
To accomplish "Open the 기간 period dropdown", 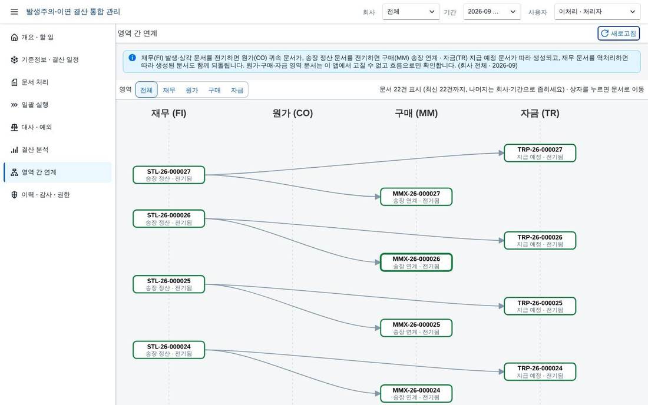I will click(492, 12).
